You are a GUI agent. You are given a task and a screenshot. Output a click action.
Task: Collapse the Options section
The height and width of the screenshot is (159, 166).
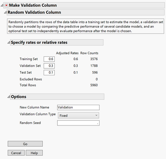coord(9,97)
